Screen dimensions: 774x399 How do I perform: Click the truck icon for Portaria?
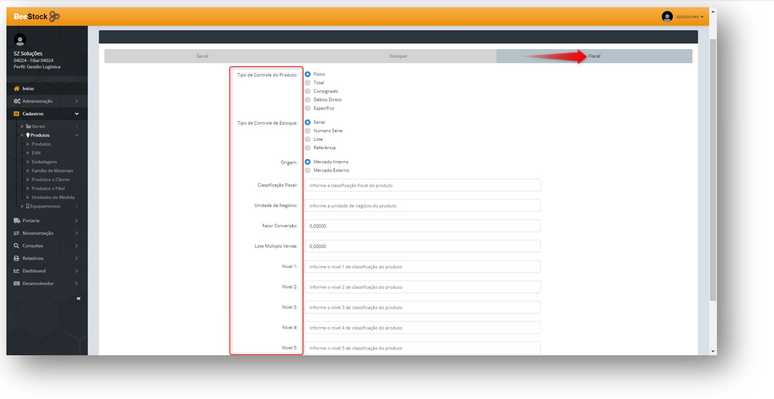17,221
